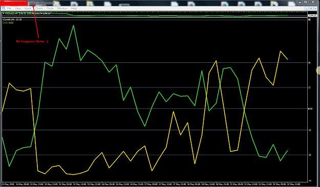Viewport: 320px width, 187px height.
Task: Click the 26 level label on scale
Action: (x=309, y=63)
